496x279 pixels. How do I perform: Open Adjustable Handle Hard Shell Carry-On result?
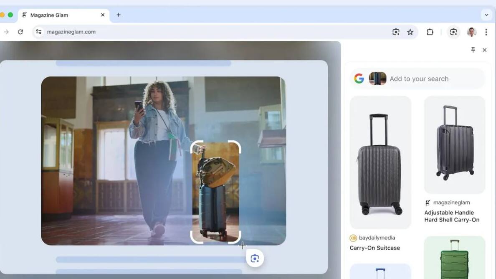click(x=452, y=216)
